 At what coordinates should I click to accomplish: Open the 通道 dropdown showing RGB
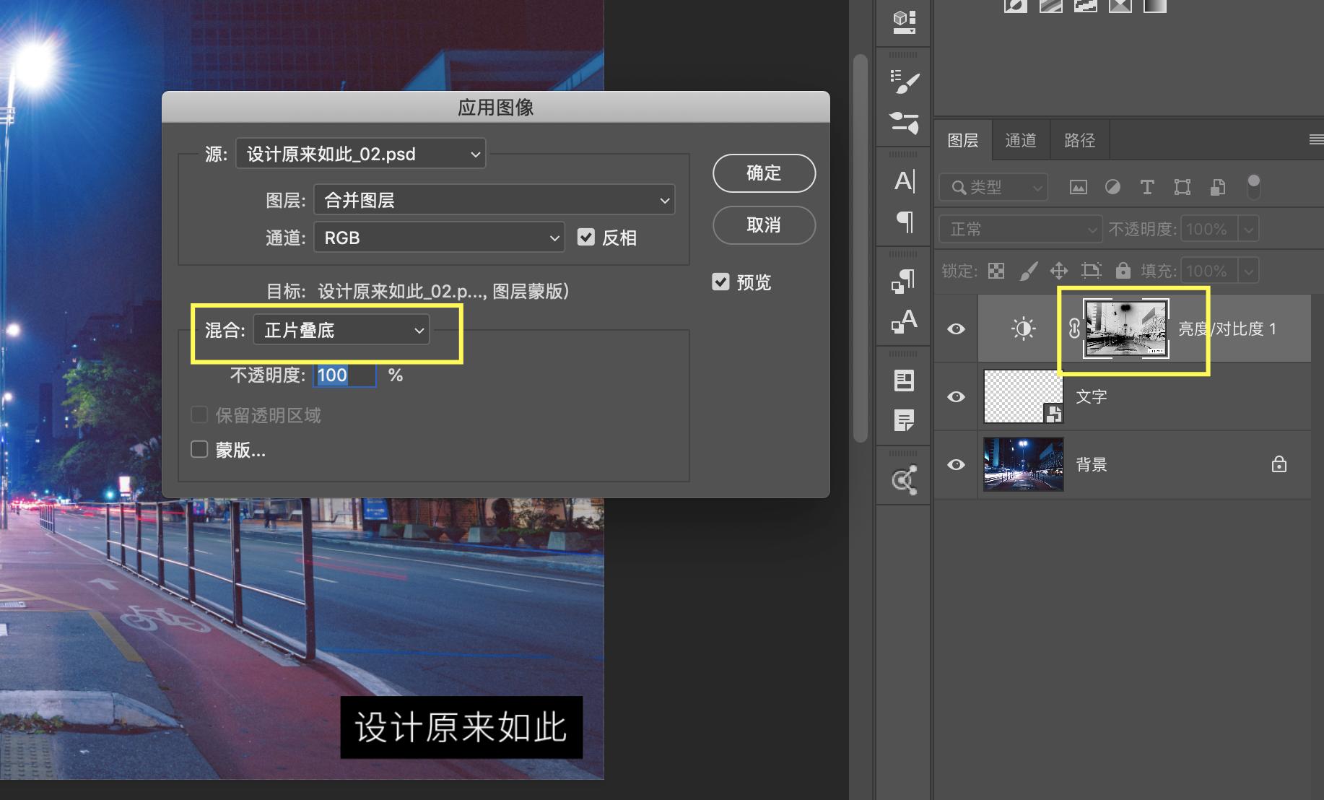[x=439, y=238]
